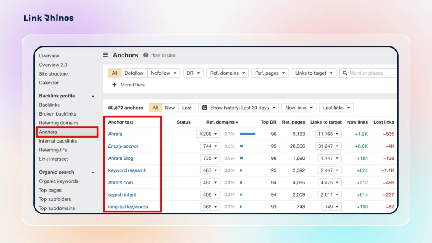Viewport: 432px width, 243px height.
Task: Open Broken backlinks in the sidebar
Action: pos(57,114)
